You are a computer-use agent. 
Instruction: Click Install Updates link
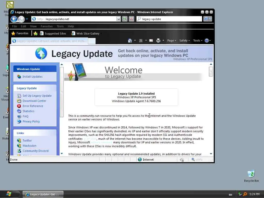[32, 77]
